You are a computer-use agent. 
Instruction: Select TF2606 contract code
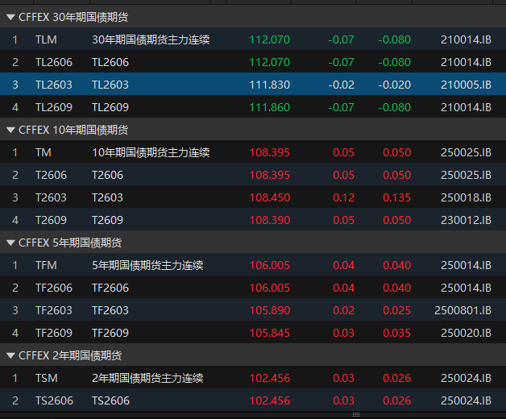point(54,288)
